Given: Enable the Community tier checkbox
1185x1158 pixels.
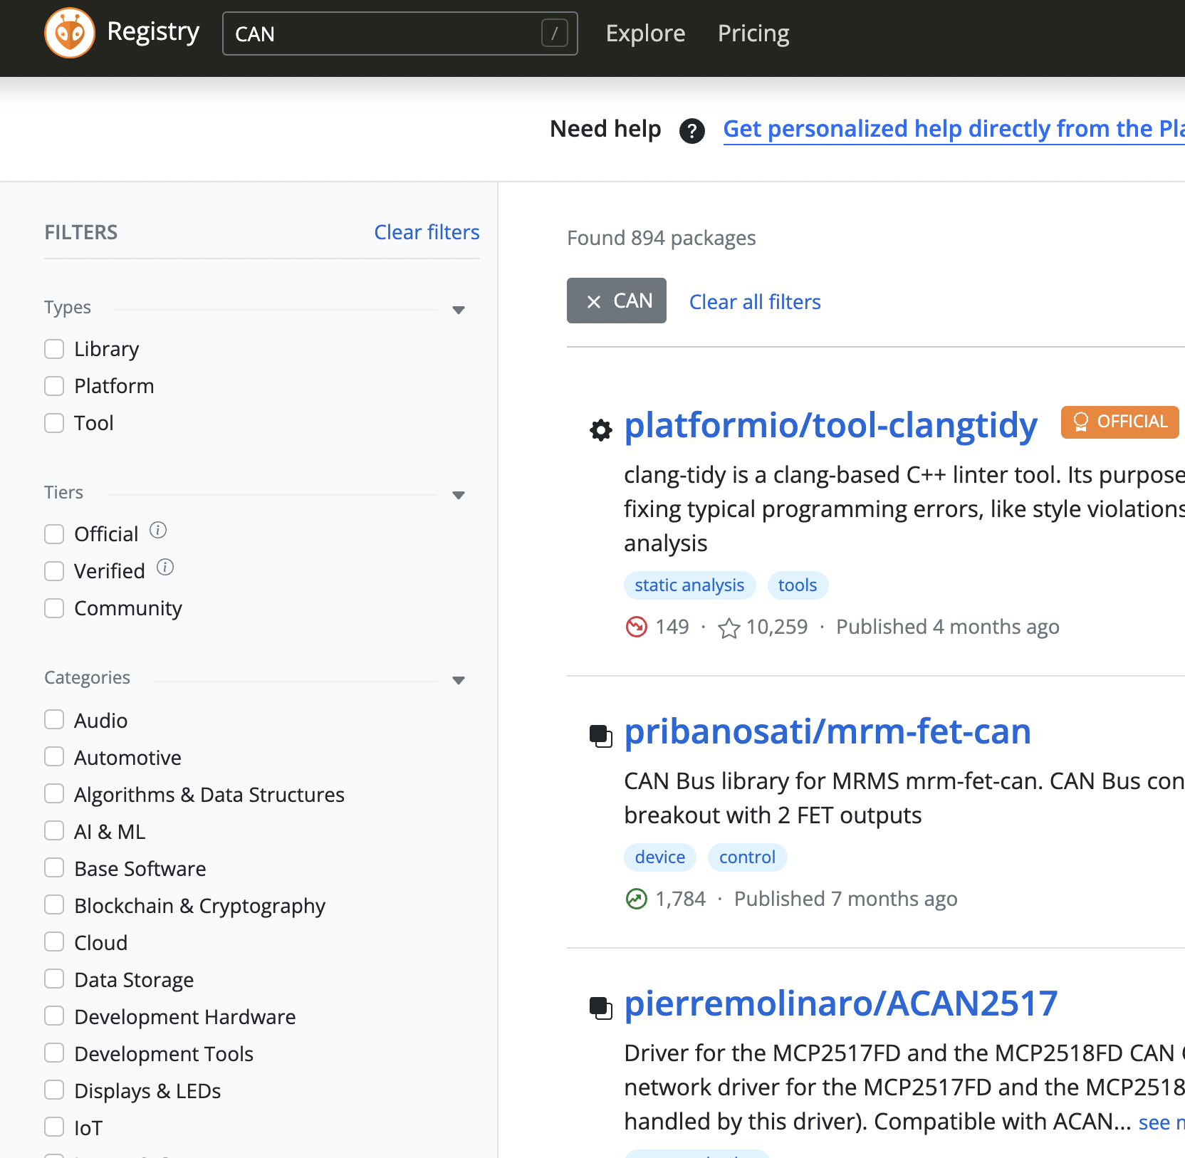Looking at the screenshot, I should pos(54,608).
